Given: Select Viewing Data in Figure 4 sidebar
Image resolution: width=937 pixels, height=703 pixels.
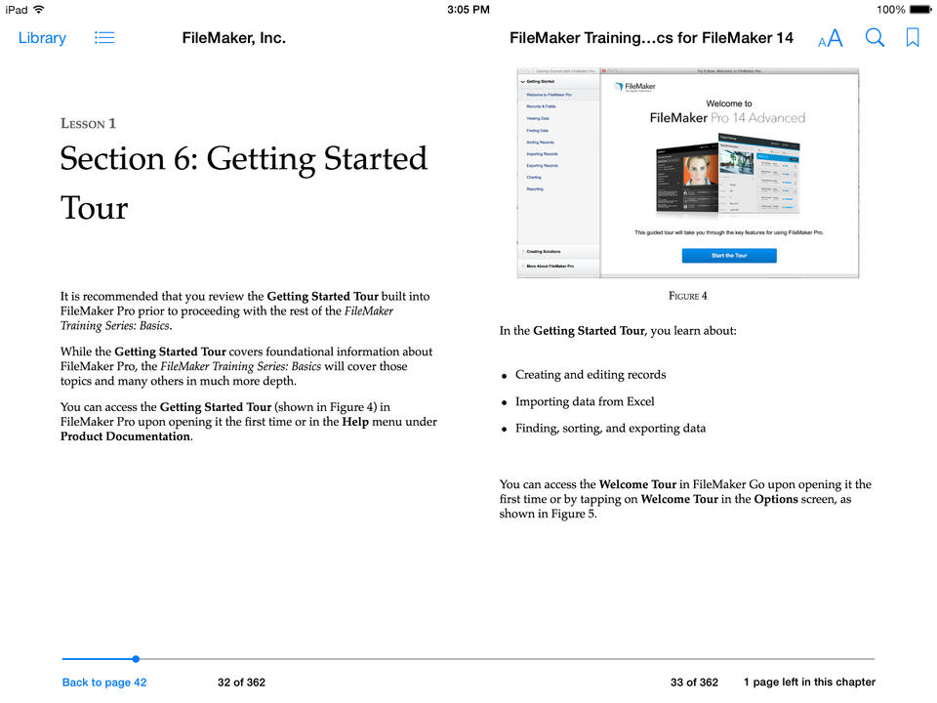Looking at the screenshot, I should [538, 118].
